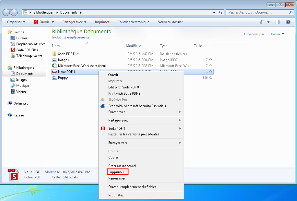Expand the address bar history dropdown

[214, 13]
